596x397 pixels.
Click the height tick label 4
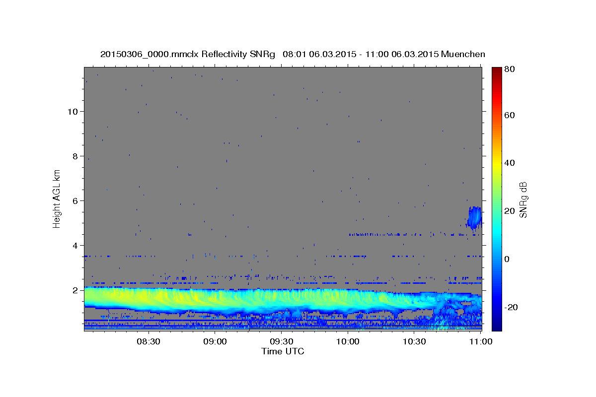click(75, 245)
